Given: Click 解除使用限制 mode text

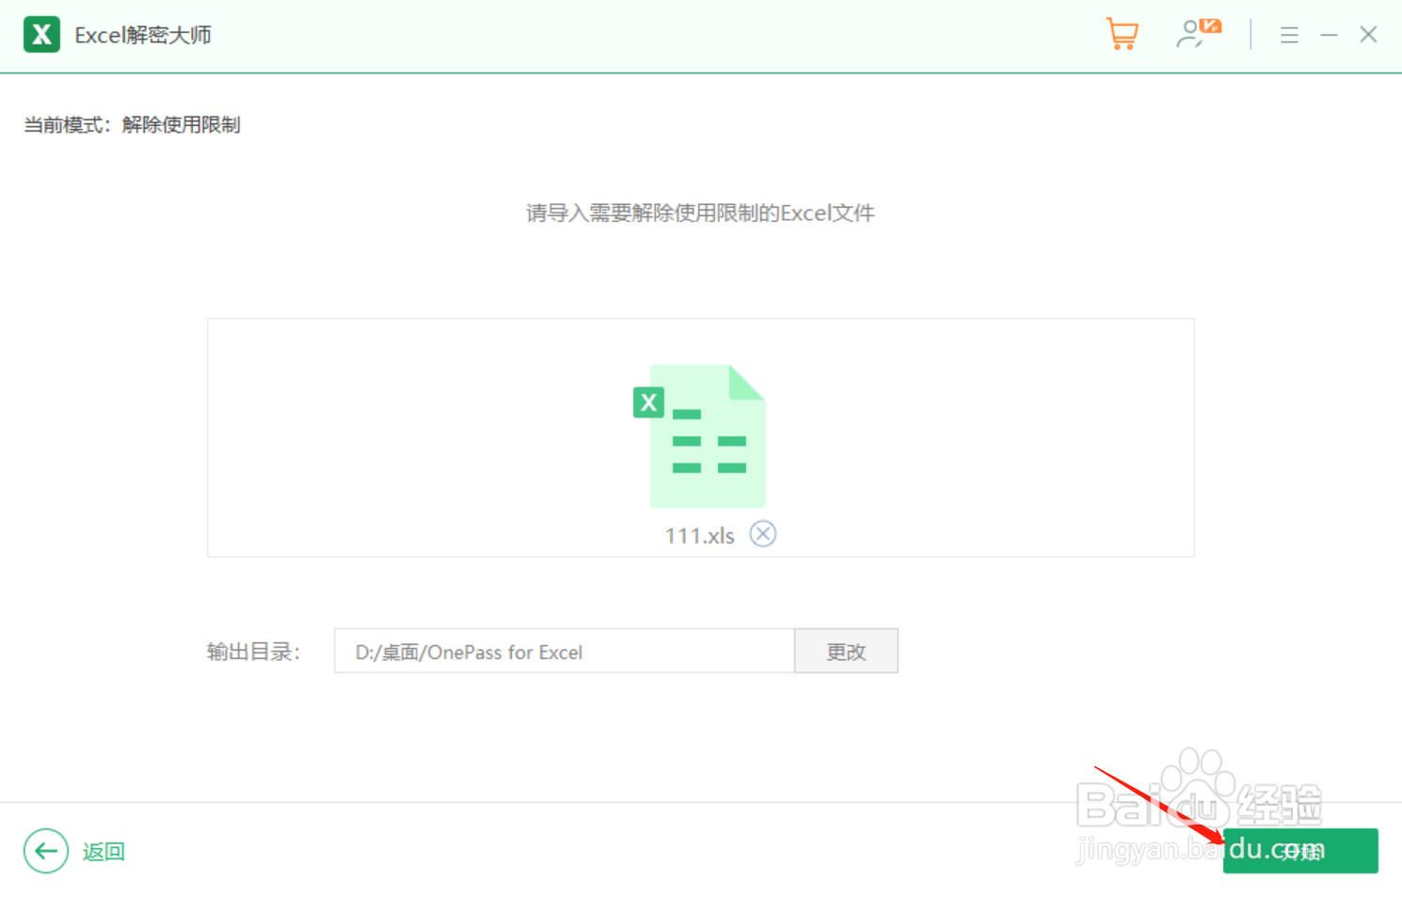Looking at the screenshot, I should click(x=182, y=124).
